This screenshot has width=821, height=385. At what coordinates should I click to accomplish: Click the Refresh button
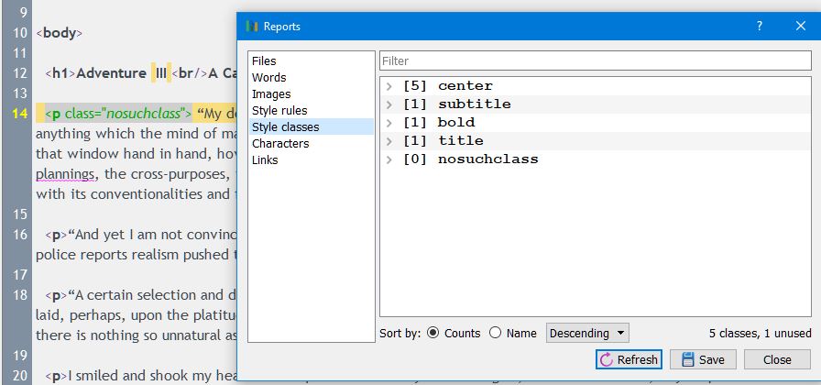tap(629, 359)
